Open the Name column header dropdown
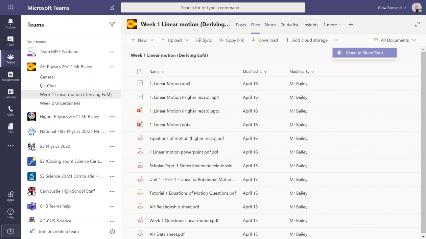This screenshot has height=239, width=426. coord(157,72)
